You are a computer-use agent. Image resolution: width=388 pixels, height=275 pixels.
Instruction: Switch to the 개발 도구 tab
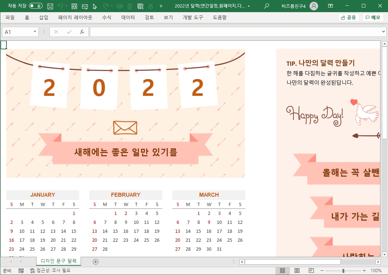pyautogui.click(x=193, y=17)
